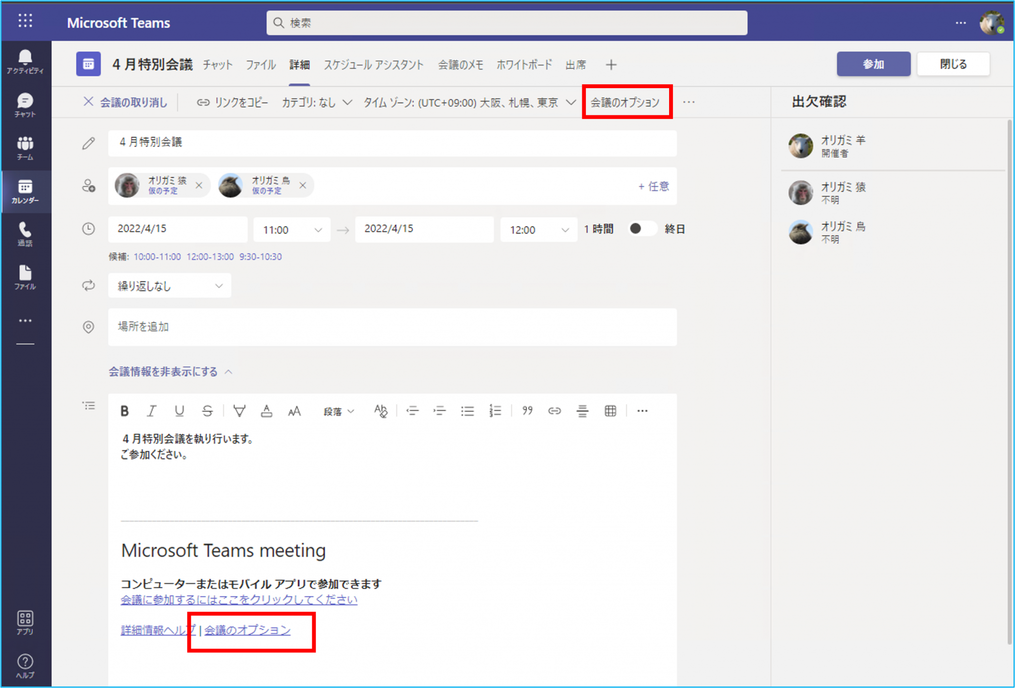Open Chat (チャット) in the left sidebar

point(25,106)
